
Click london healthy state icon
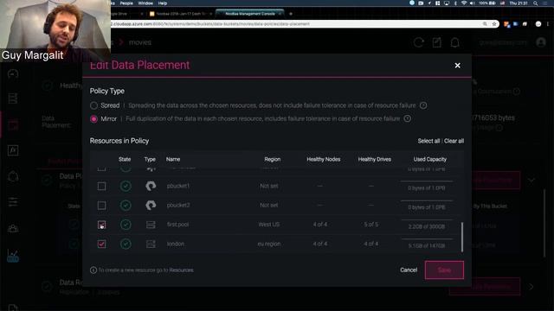126,244
